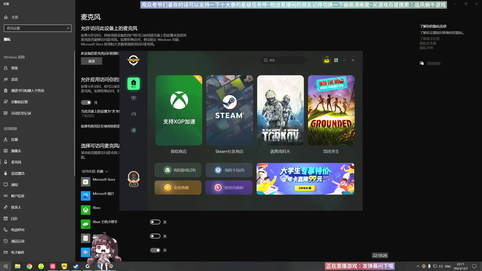This screenshot has width=482, height=271.
Task: Expand the search input in the accelerator window
Action: (x=284, y=60)
